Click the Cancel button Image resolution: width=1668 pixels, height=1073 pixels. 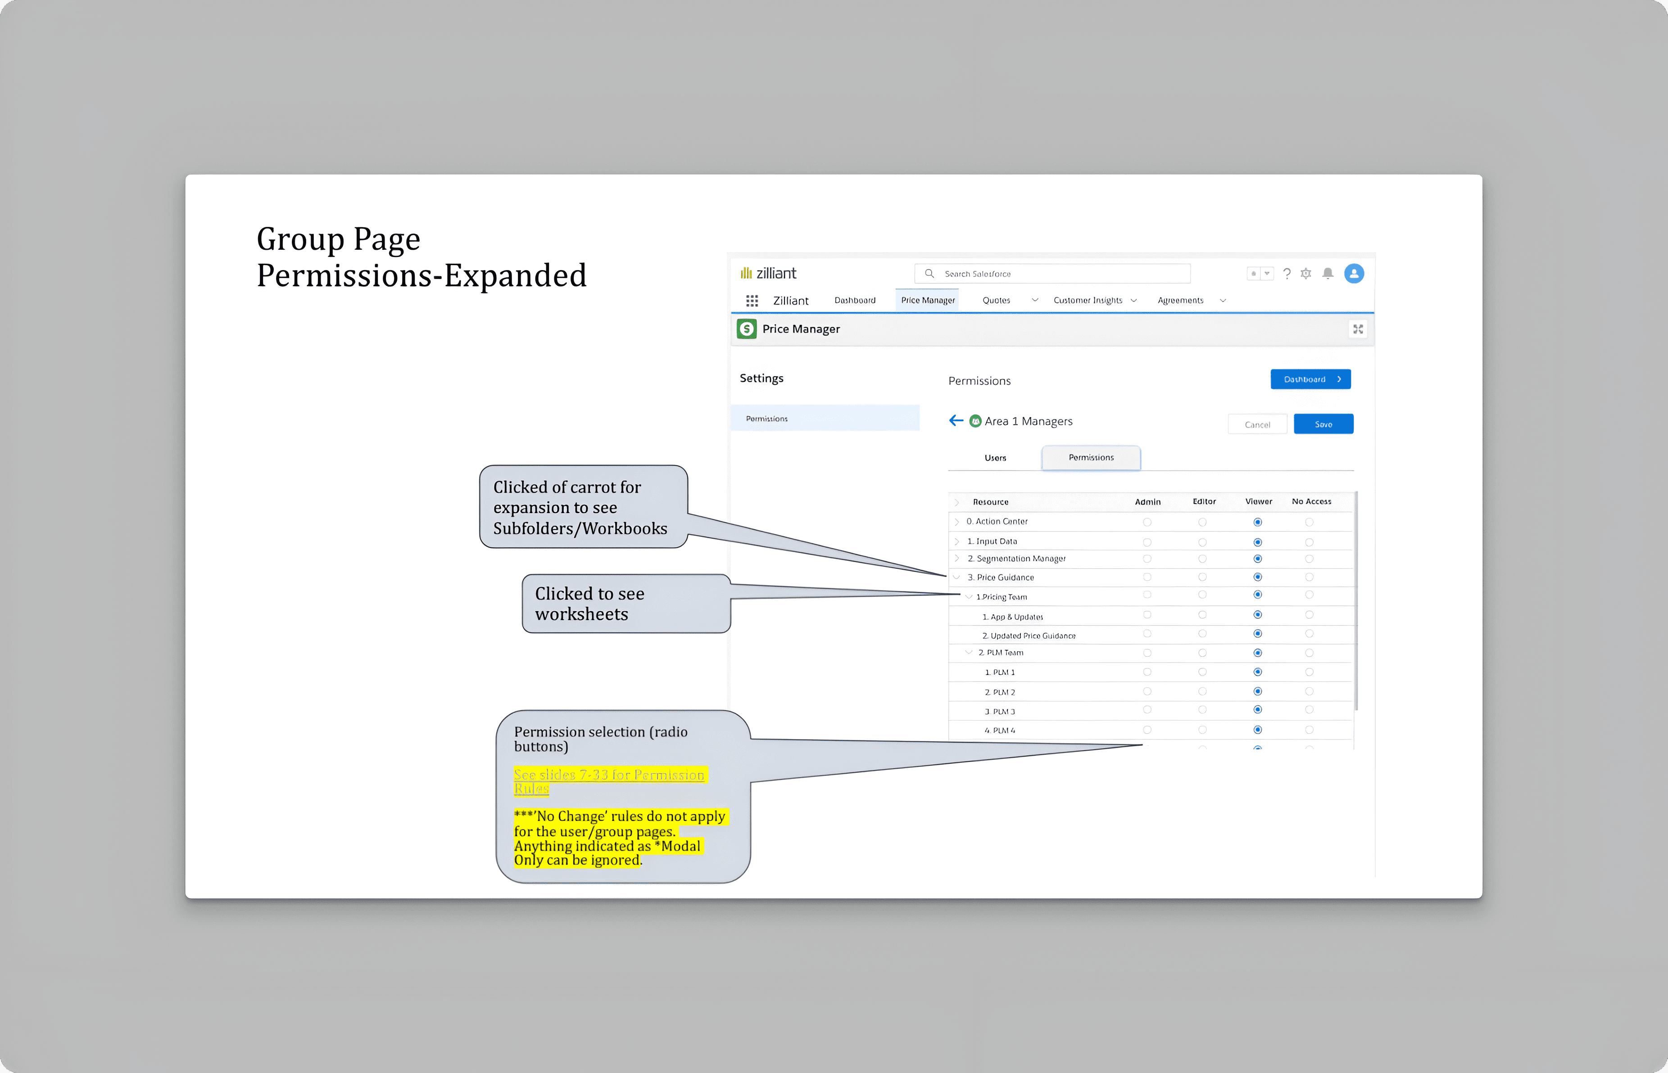click(x=1257, y=424)
